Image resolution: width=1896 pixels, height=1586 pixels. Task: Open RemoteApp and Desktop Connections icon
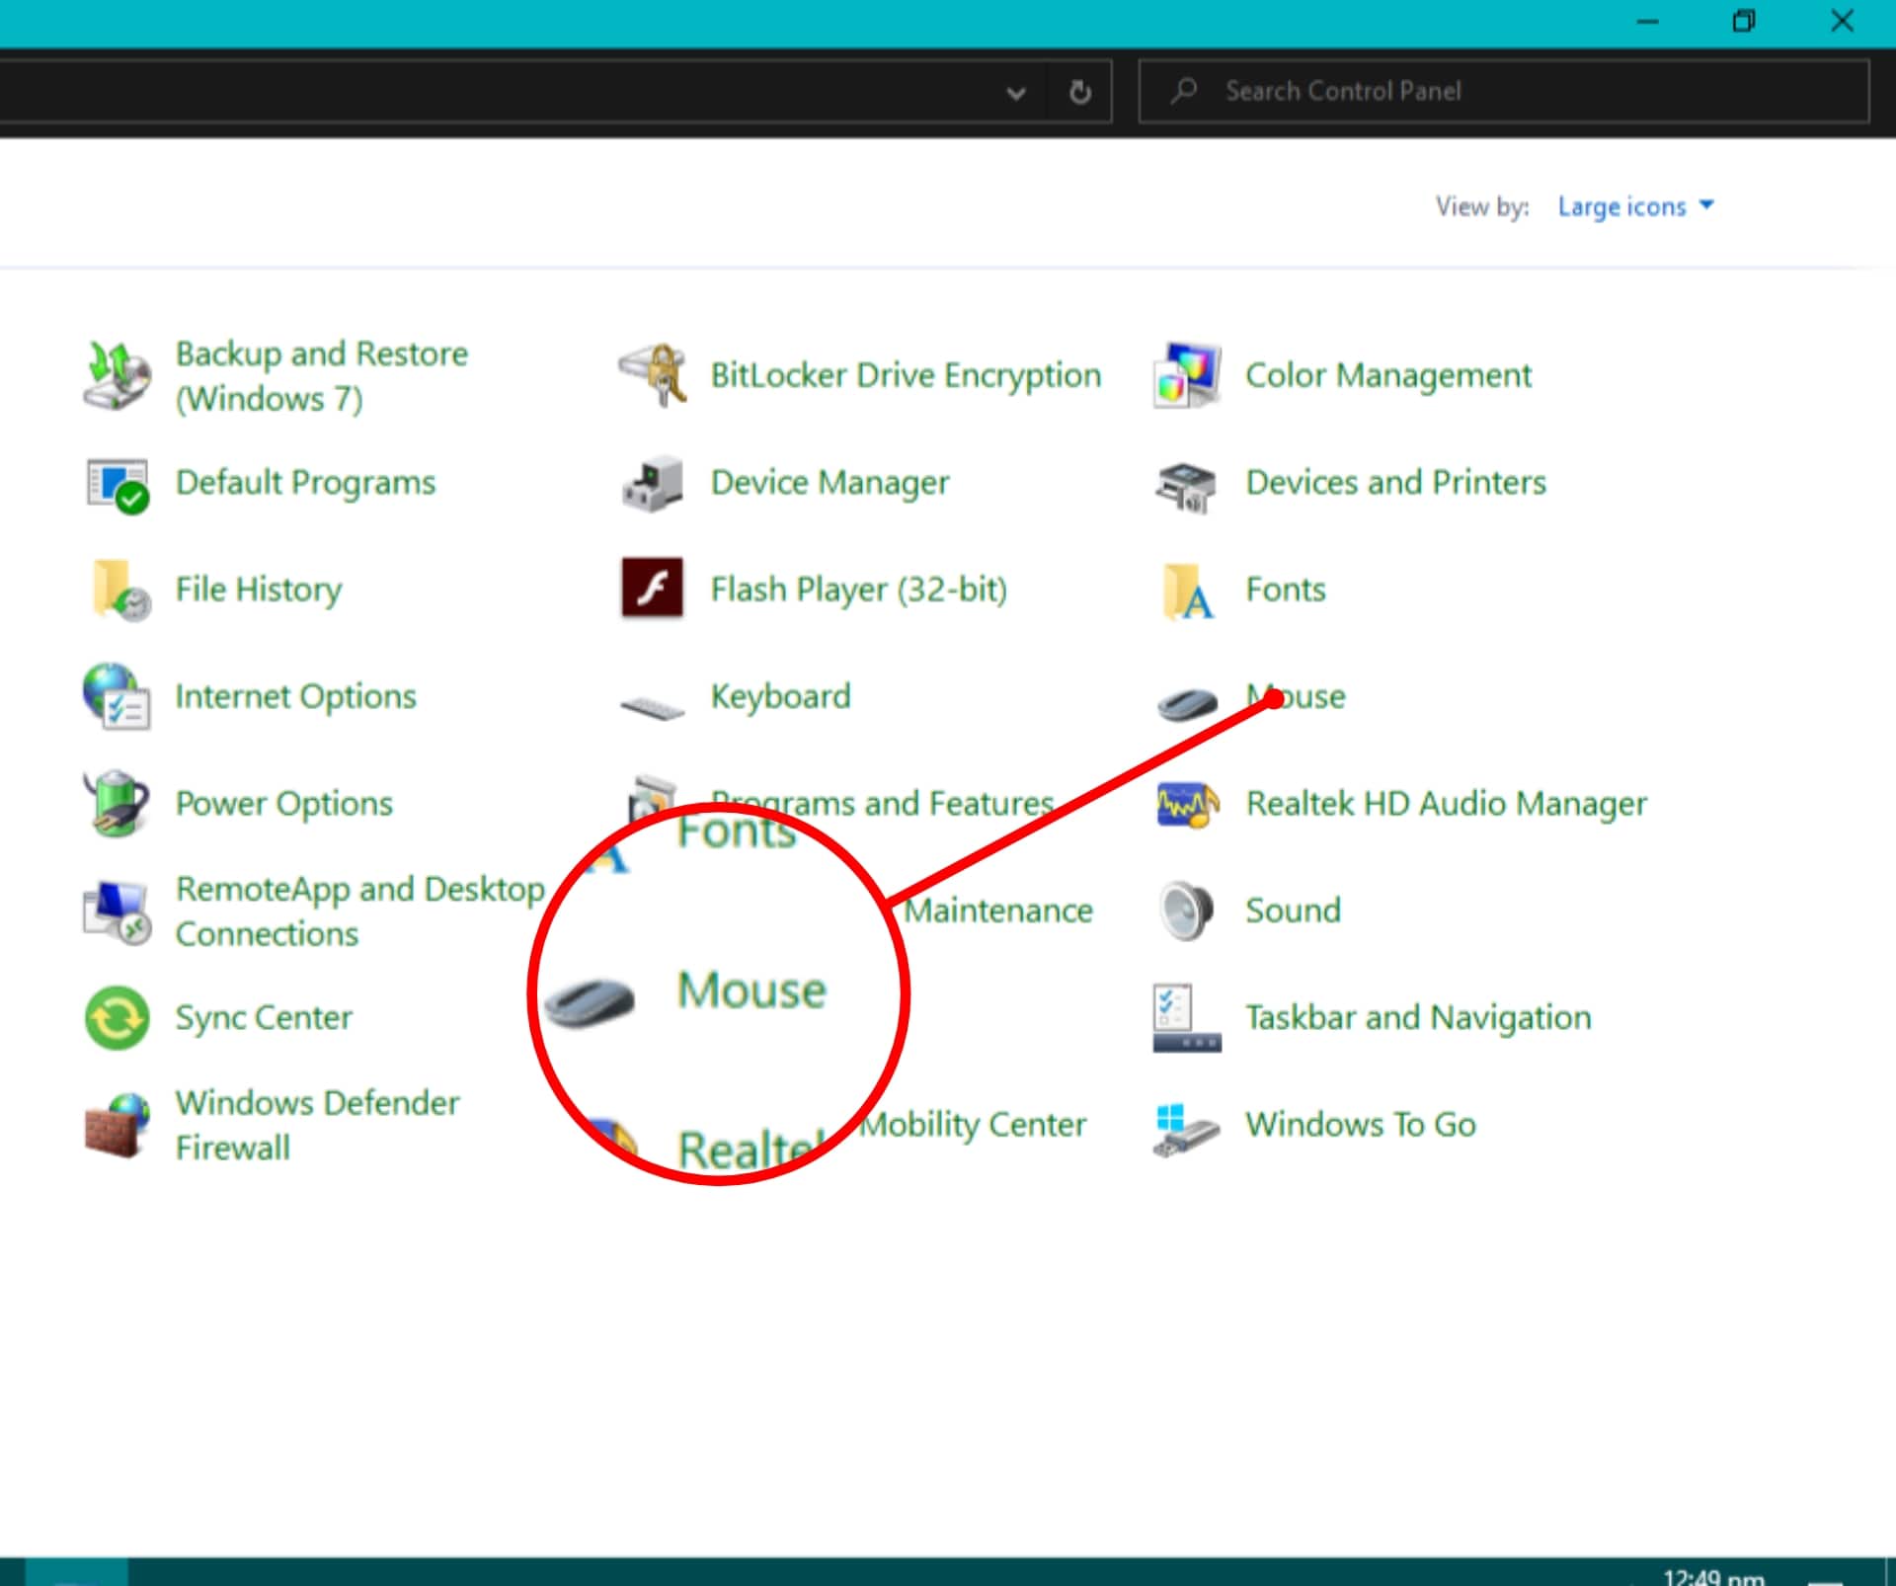(117, 912)
